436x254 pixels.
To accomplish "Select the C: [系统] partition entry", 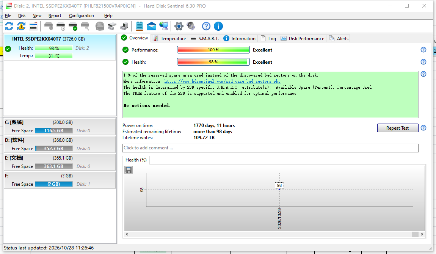I will tap(60, 127).
